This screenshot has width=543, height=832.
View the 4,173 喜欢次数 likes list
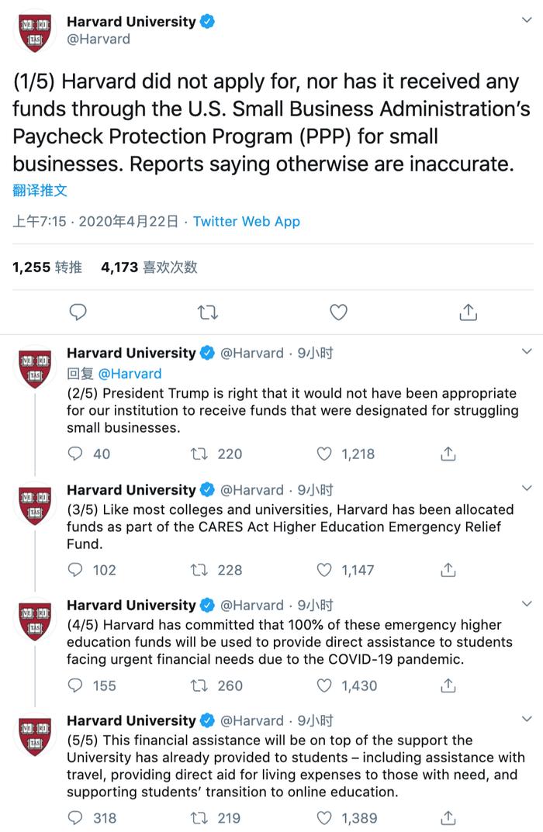point(149,267)
